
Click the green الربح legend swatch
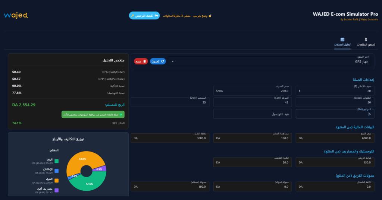[x=56, y=161]
